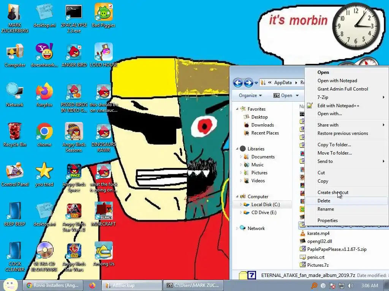The width and height of the screenshot is (389, 291).
Task: Select Grant Admin Full Control
Action: click(x=343, y=89)
